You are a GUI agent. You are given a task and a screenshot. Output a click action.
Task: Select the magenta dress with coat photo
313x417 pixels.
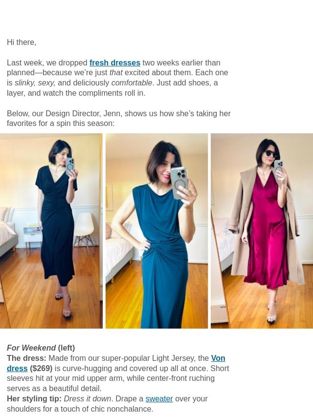tap(262, 231)
